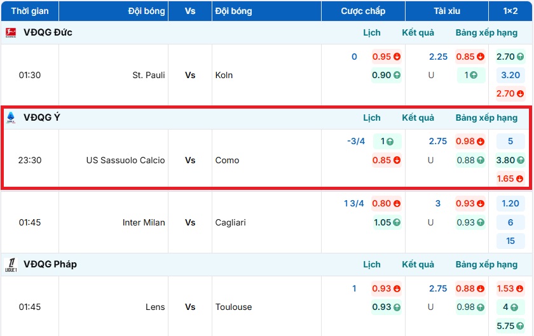Click the Ligue 1 league logo icon
534x336 pixels.
click(x=11, y=264)
